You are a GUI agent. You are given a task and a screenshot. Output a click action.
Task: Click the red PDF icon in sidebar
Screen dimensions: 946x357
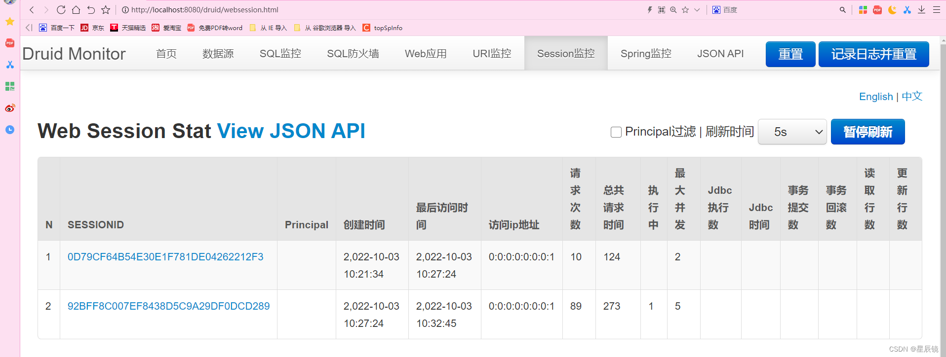click(10, 43)
